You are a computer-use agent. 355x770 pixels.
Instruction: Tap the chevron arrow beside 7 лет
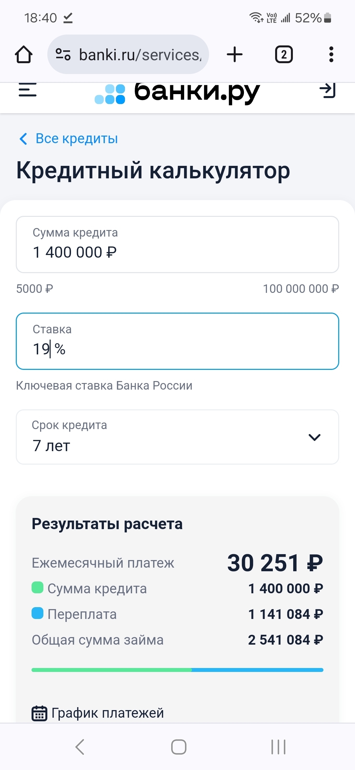point(315,437)
